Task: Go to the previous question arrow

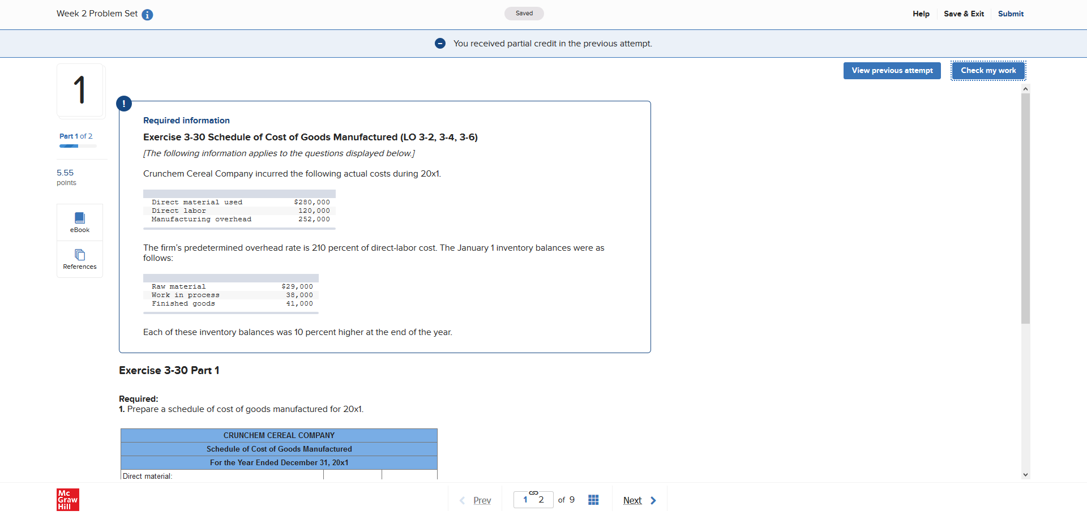Action: [463, 500]
